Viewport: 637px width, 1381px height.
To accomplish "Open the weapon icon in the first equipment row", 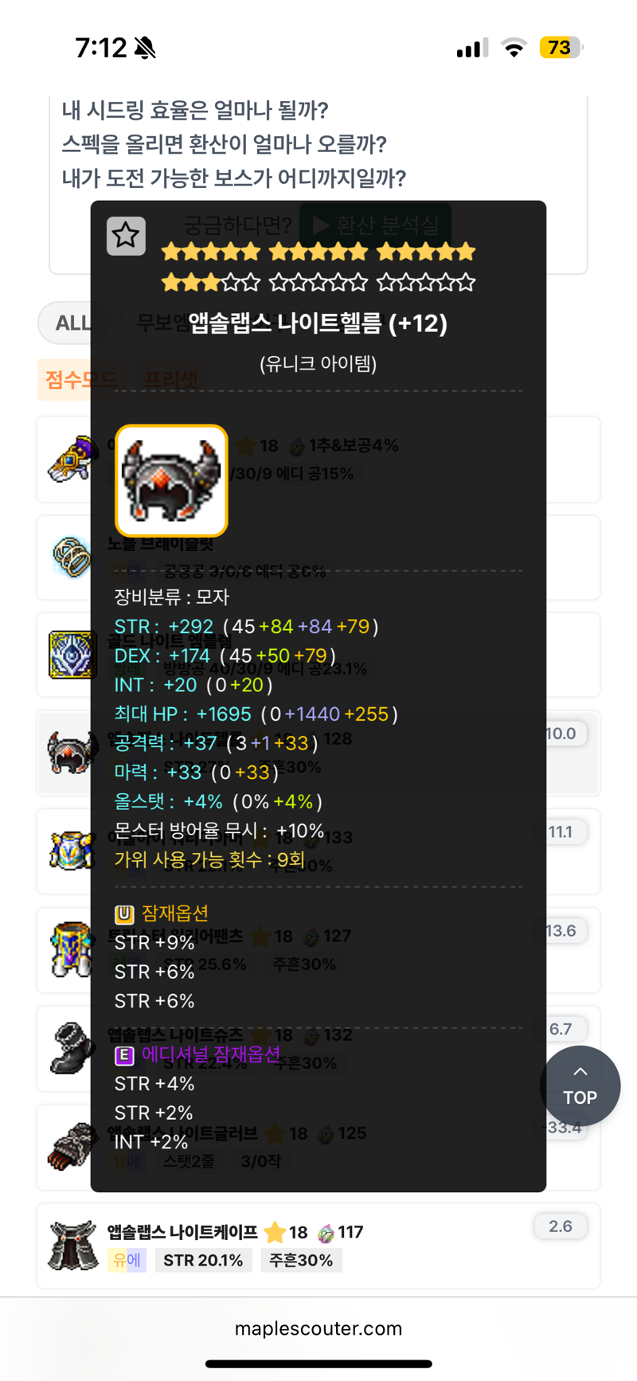I will coord(72,460).
